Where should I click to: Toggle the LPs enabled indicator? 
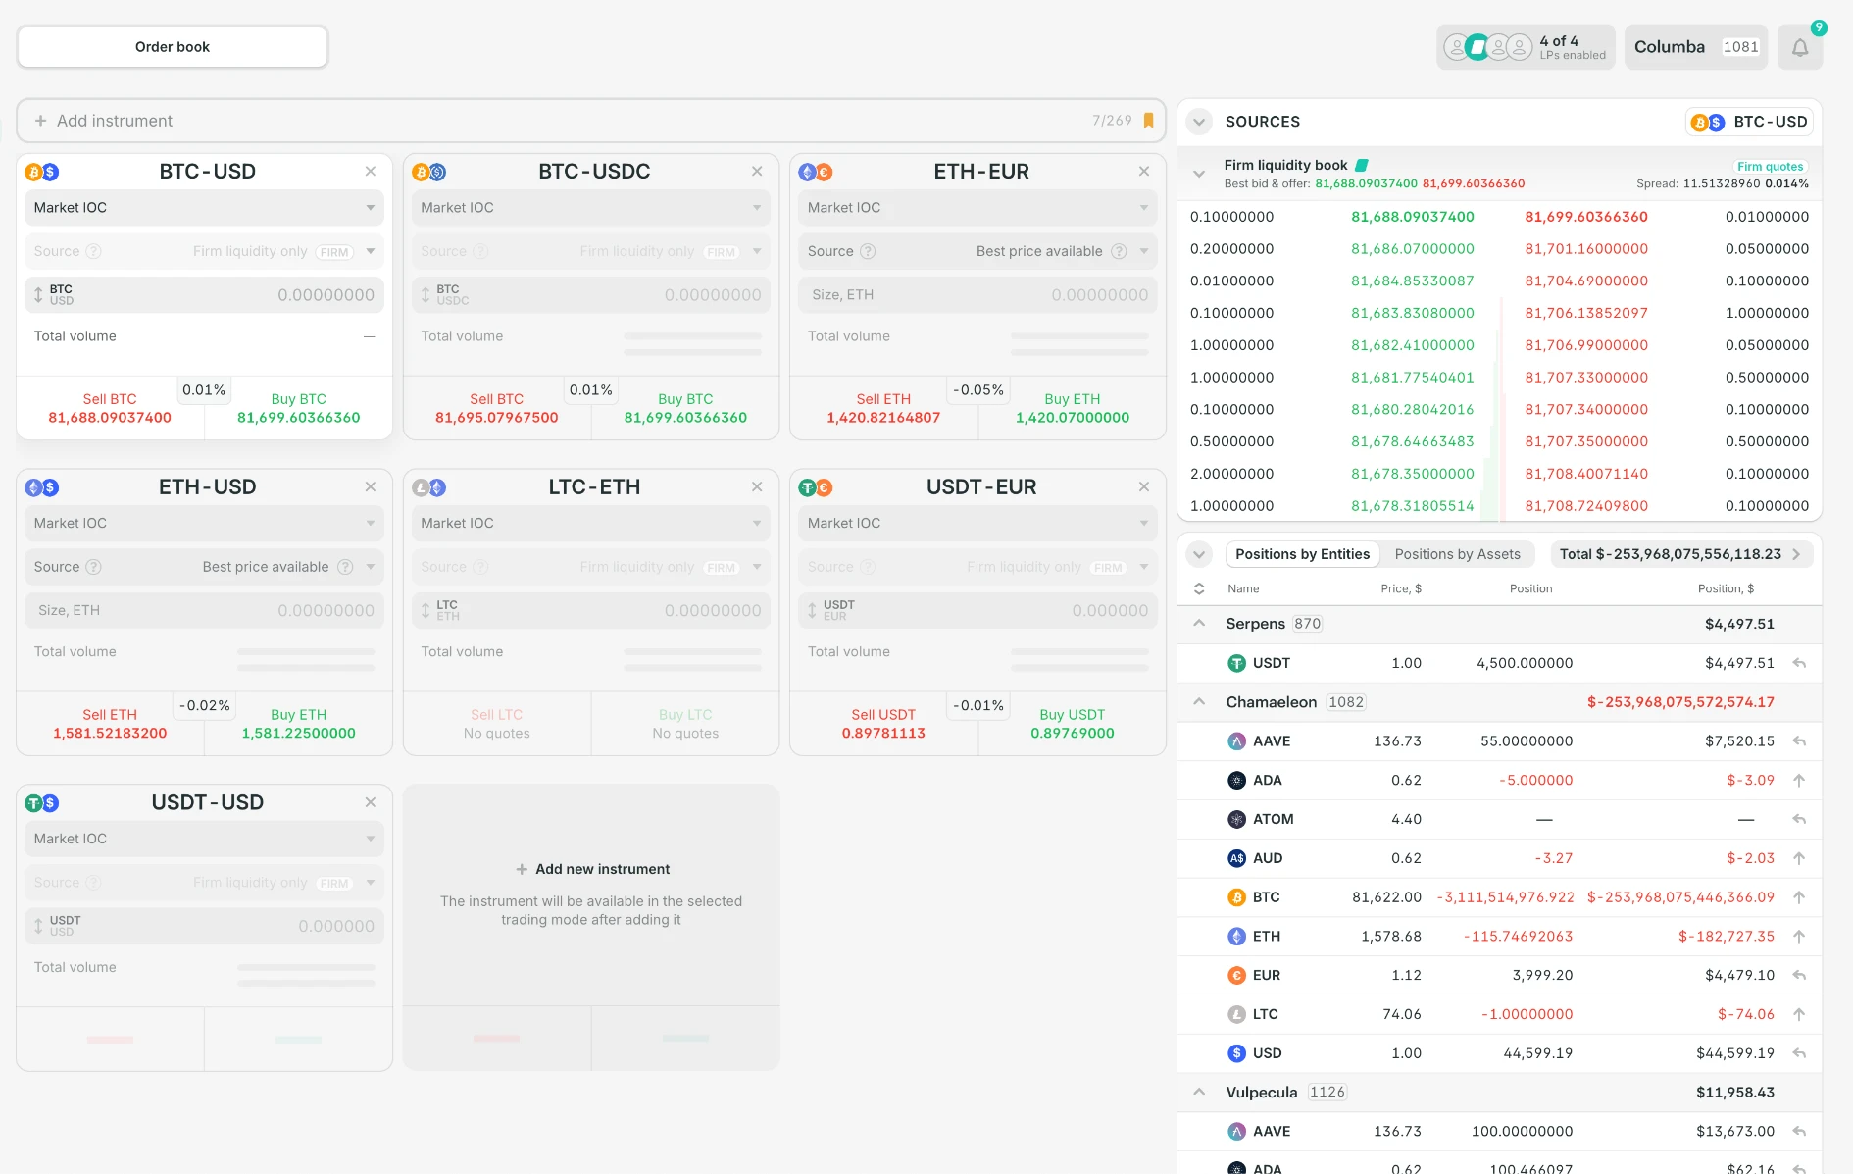click(x=1525, y=47)
